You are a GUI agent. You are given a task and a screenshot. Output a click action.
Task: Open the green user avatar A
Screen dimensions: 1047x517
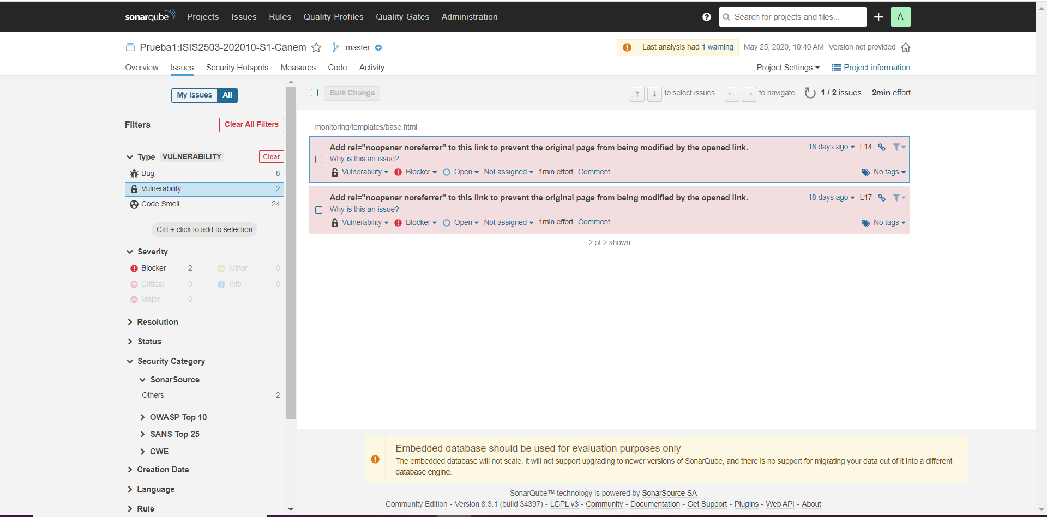tap(900, 17)
